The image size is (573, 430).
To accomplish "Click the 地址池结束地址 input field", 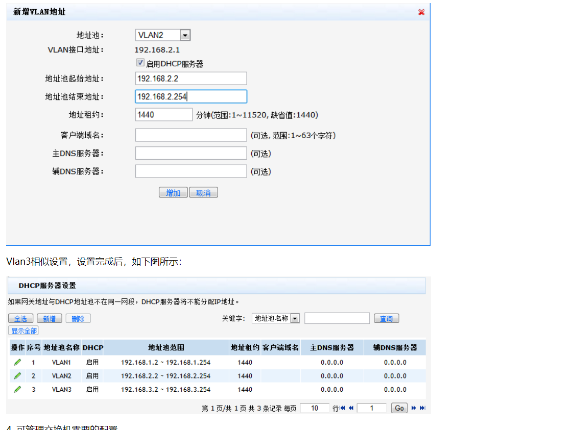I will pyautogui.click(x=191, y=96).
